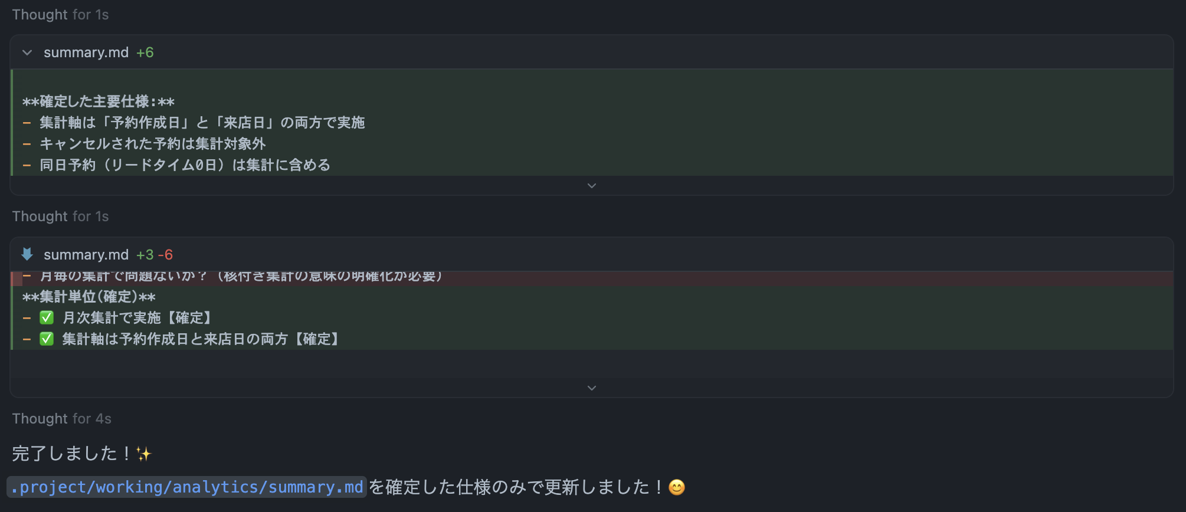Click the red -6 deletion count label
The height and width of the screenshot is (512, 1186).
(x=166, y=254)
